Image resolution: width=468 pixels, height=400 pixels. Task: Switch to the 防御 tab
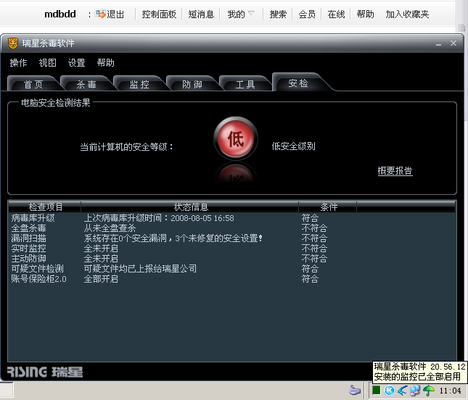tap(192, 84)
